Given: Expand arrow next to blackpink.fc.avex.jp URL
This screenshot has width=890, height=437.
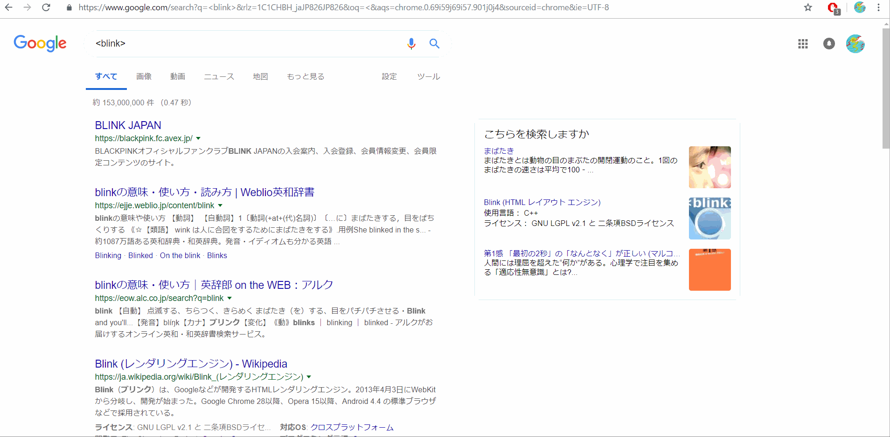Looking at the screenshot, I should 198,138.
